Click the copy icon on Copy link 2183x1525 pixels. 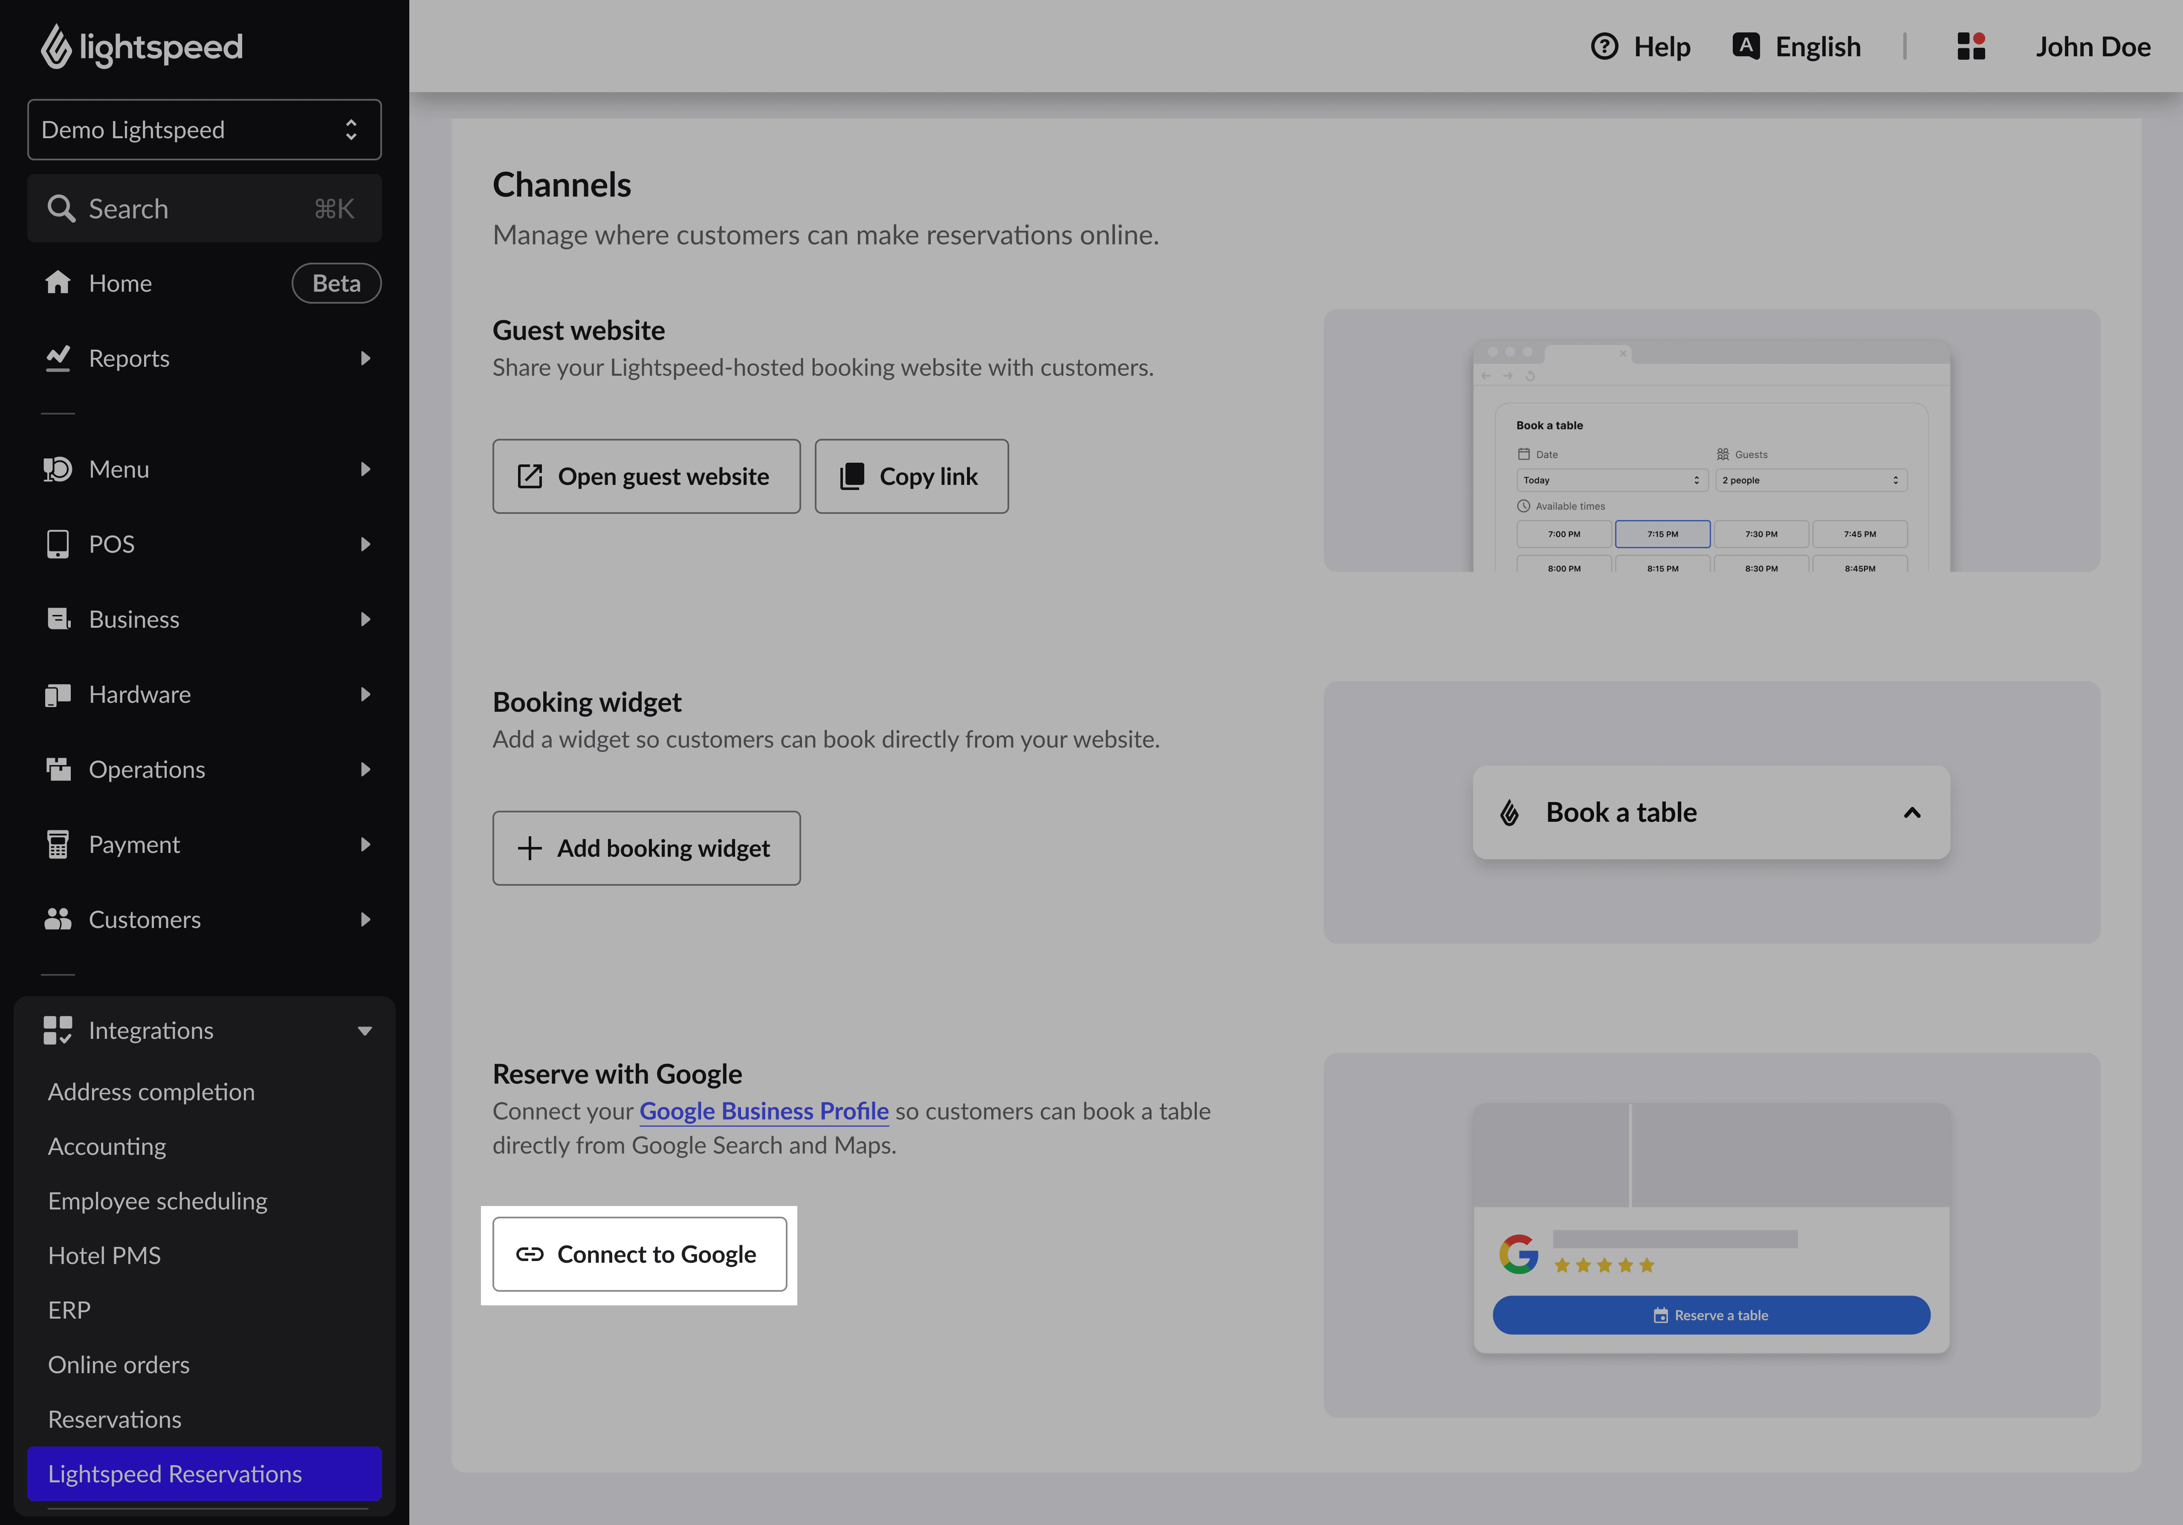pos(852,476)
